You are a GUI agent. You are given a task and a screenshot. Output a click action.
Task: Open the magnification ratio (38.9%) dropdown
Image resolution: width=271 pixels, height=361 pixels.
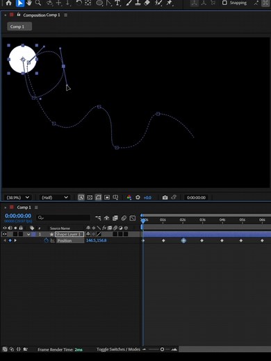18,197
